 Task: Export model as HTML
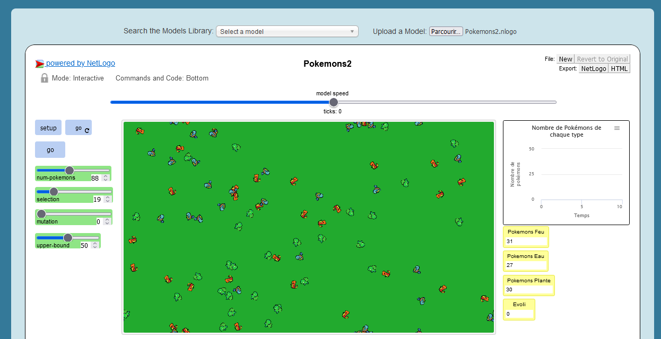point(619,68)
